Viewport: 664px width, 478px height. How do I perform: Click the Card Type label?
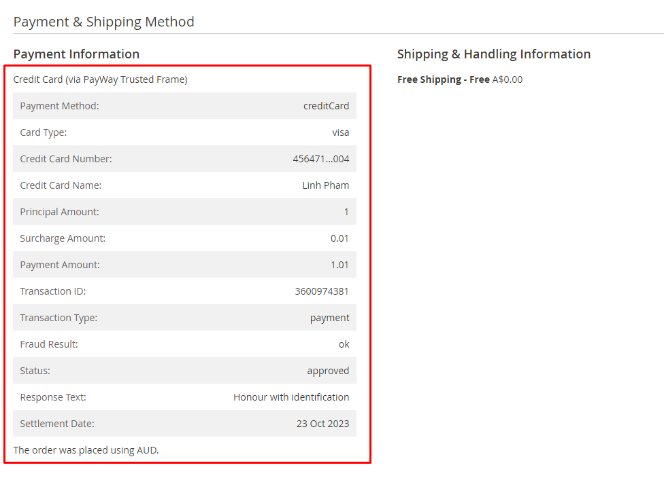click(44, 132)
